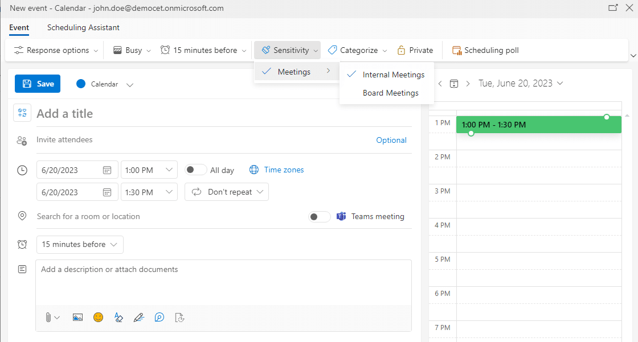This screenshot has width=638, height=342.
Task: Toggle the All day switch
Action: [196, 170]
